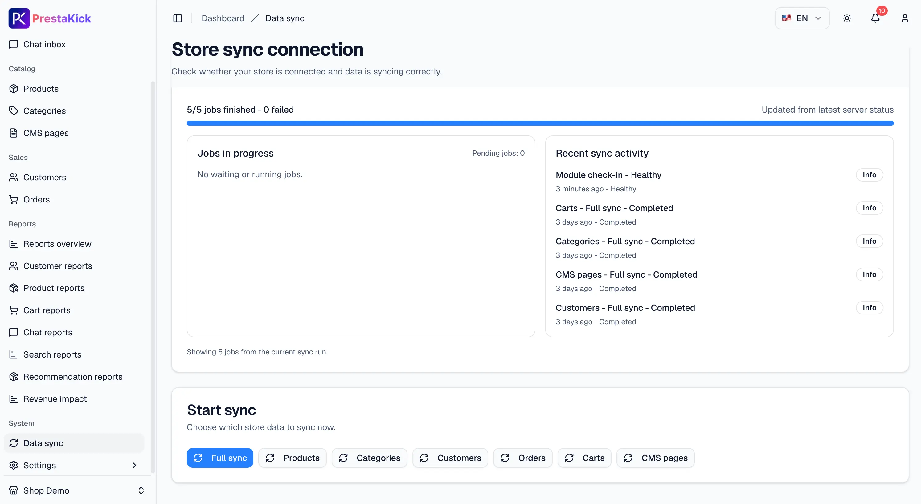Start Customers sync
This screenshot has width=921, height=504.
tap(450, 458)
